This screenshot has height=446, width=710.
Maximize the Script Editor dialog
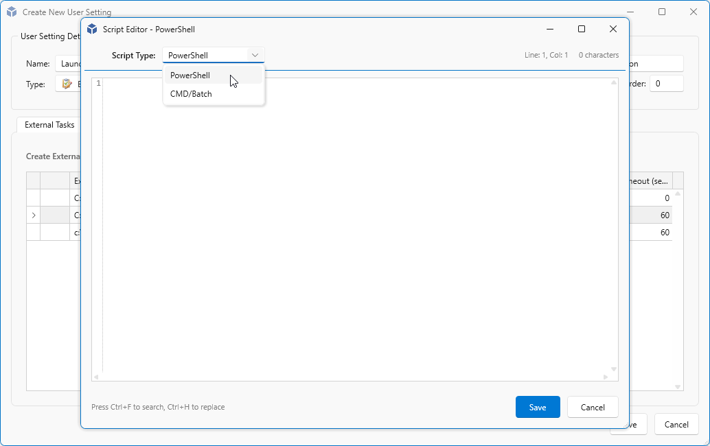click(582, 30)
